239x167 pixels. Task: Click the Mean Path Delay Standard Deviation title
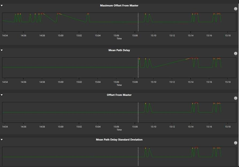pyautogui.click(x=119, y=140)
